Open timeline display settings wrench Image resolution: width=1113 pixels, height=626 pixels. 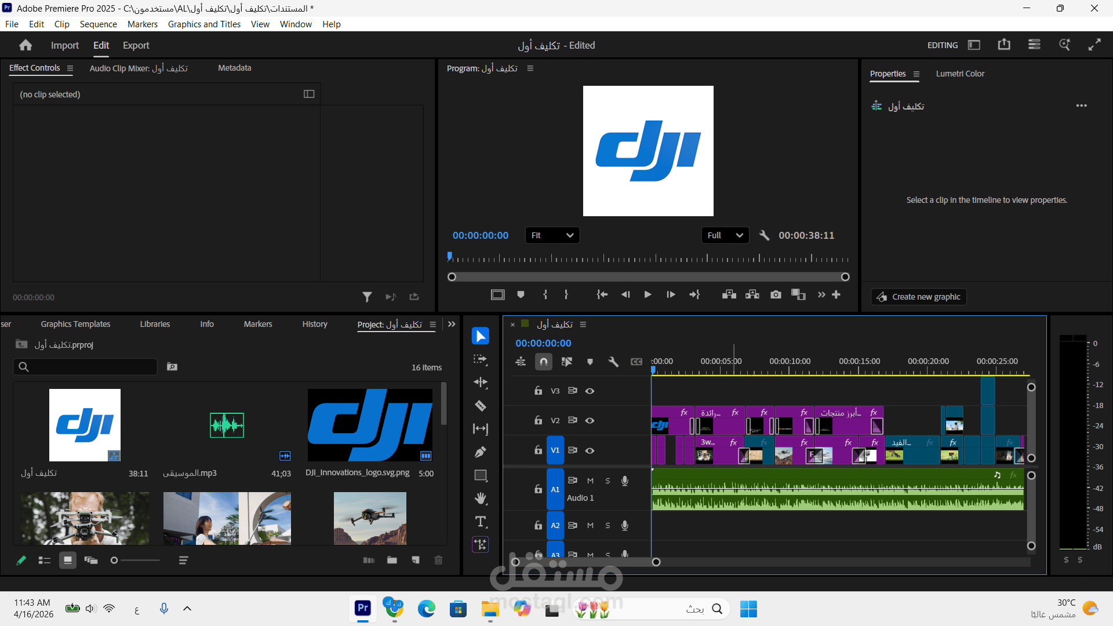pyautogui.click(x=613, y=362)
